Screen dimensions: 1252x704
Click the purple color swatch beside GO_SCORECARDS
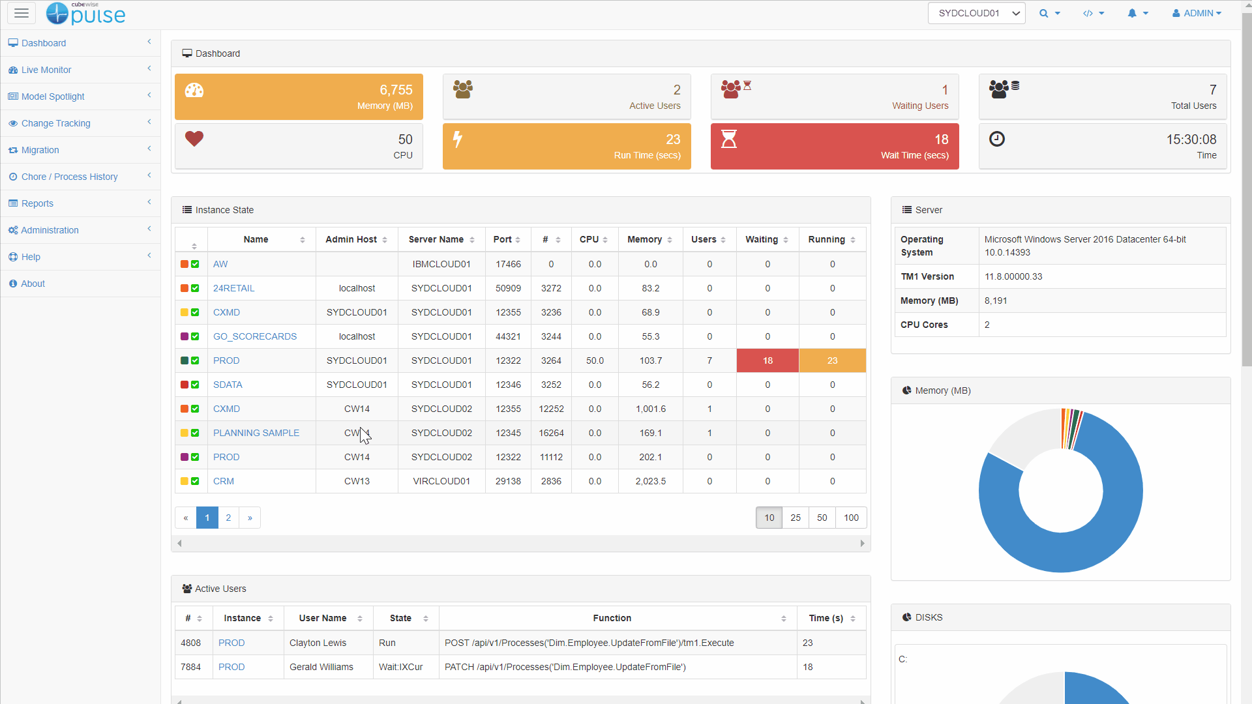tap(185, 336)
